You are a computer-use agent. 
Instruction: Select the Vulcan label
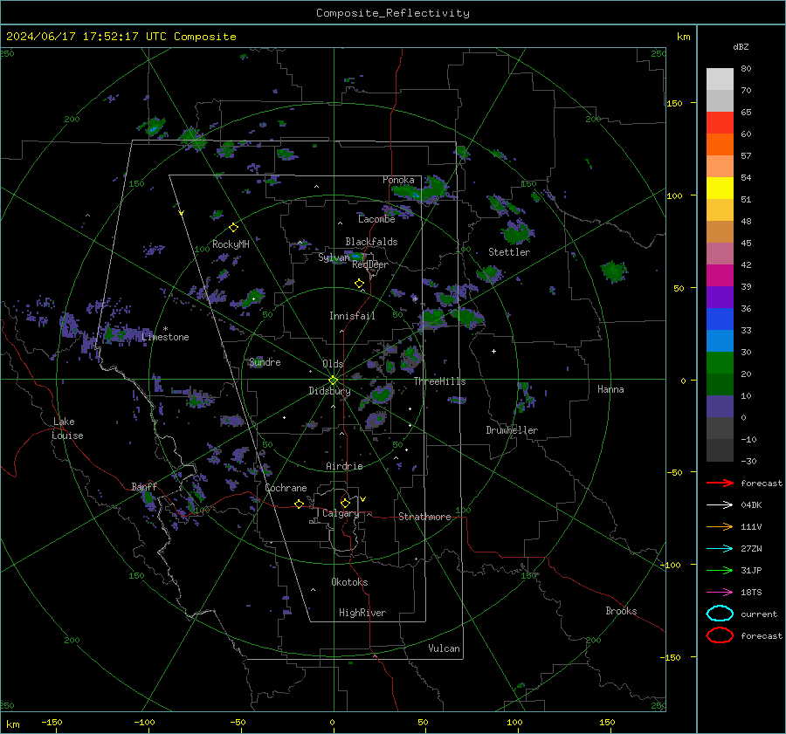[445, 648]
